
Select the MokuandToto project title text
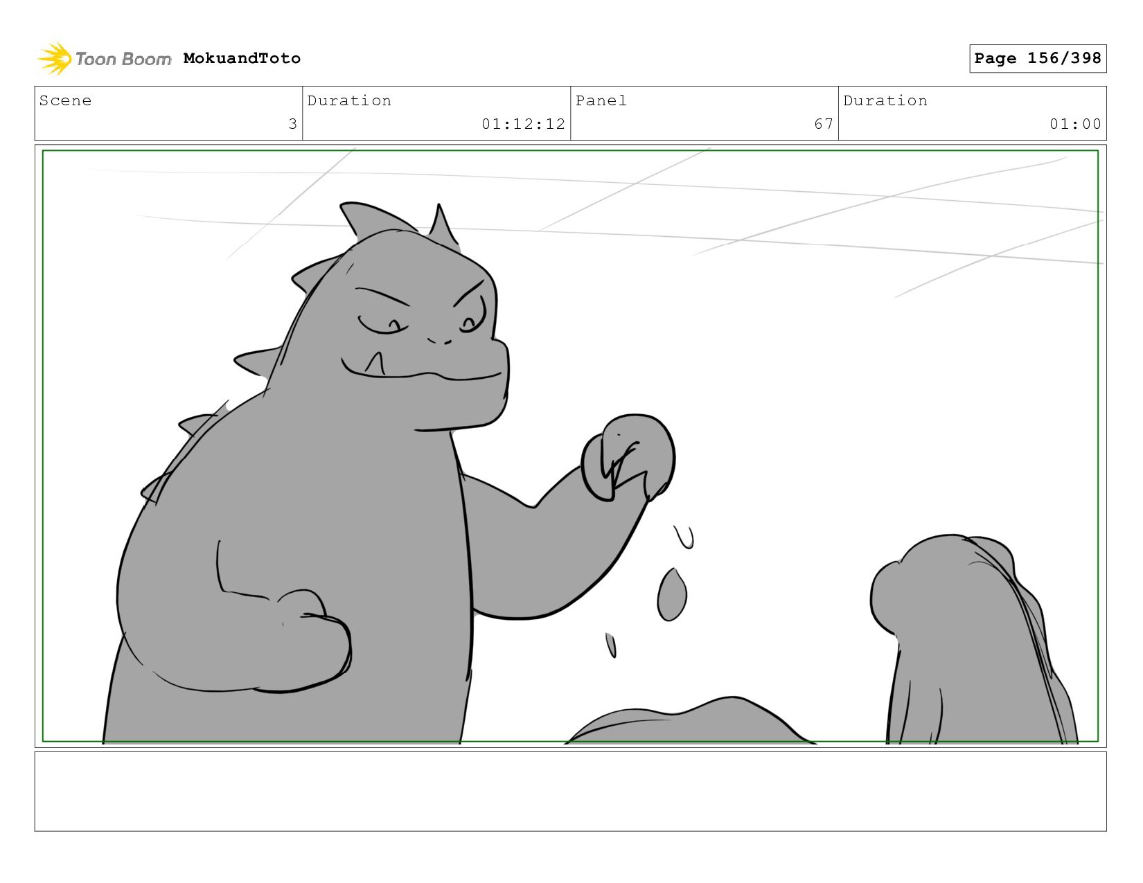(x=242, y=58)
